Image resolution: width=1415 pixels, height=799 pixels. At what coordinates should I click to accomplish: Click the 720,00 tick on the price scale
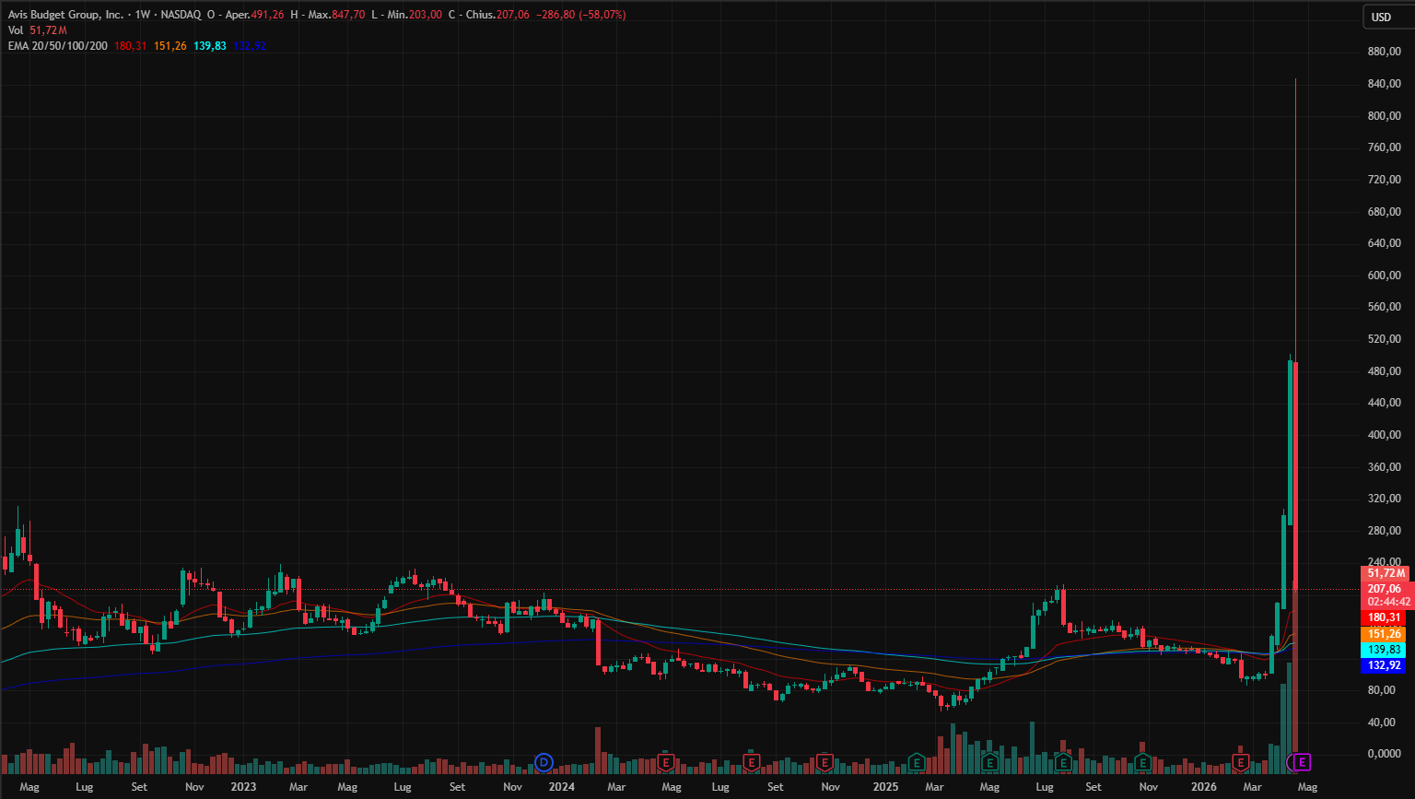(x=1385, y=180)
